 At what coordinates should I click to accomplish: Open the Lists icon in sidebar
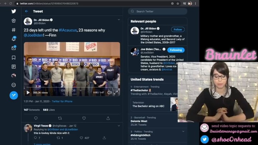pyautogui.click(x=14, y=67)
